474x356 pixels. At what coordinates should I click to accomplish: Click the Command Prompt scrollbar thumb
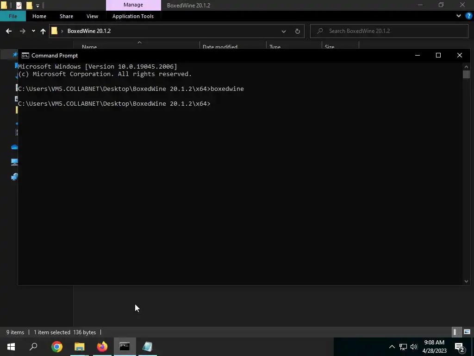[x=466, y=74]
